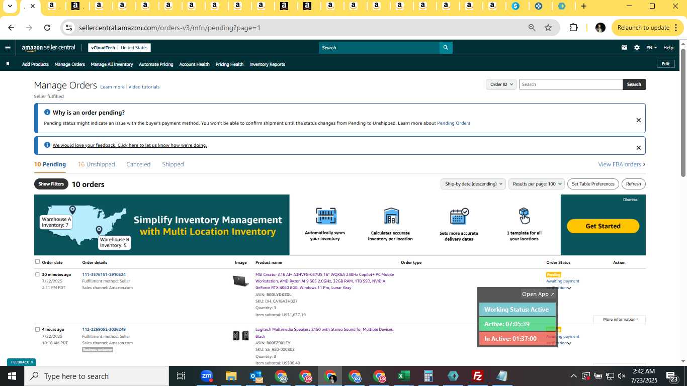This screenshot has width=687, height=386.
Task: Click the Open App overlay button
Action: click(x=538, y=294)
